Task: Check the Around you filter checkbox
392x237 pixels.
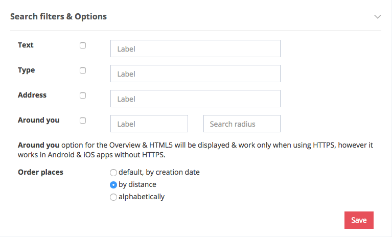Action: click(83, 121)
